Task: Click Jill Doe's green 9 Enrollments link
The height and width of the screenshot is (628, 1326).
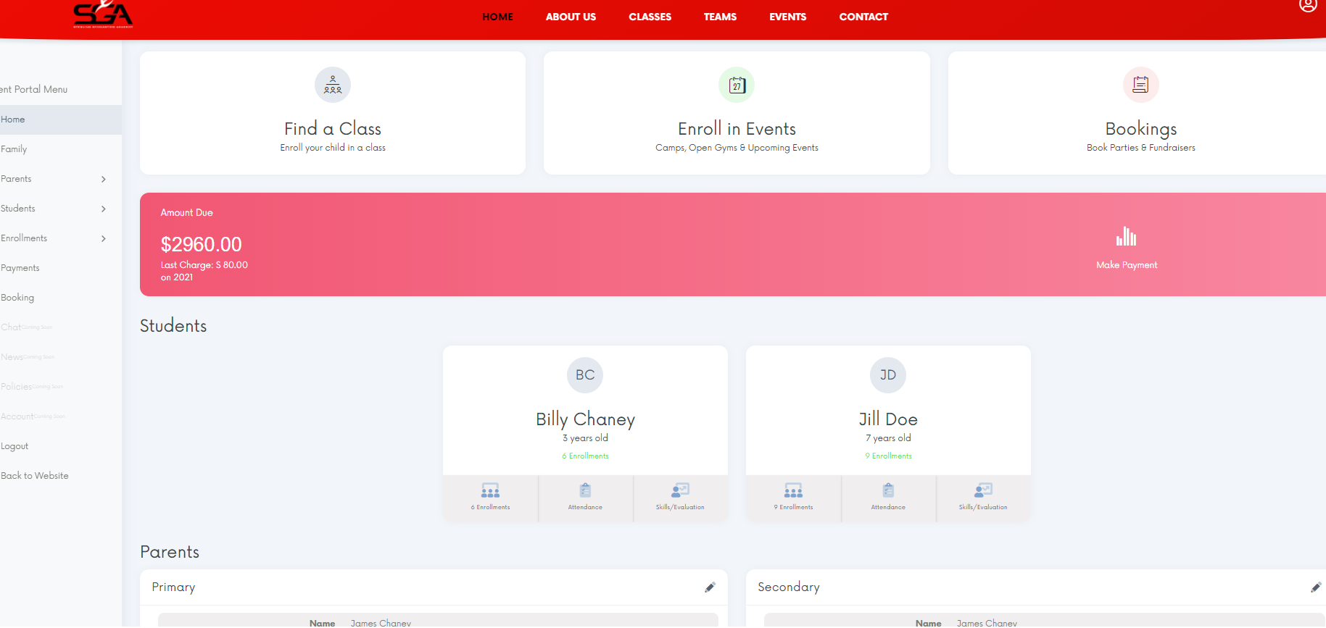Action: [x=888, y=456]
